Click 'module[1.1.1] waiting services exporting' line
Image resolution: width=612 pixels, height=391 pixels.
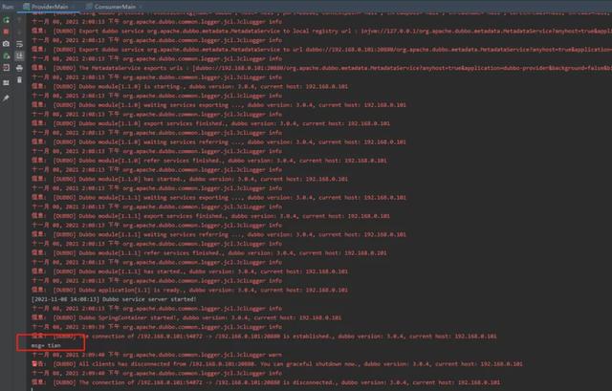pos(219,197)
